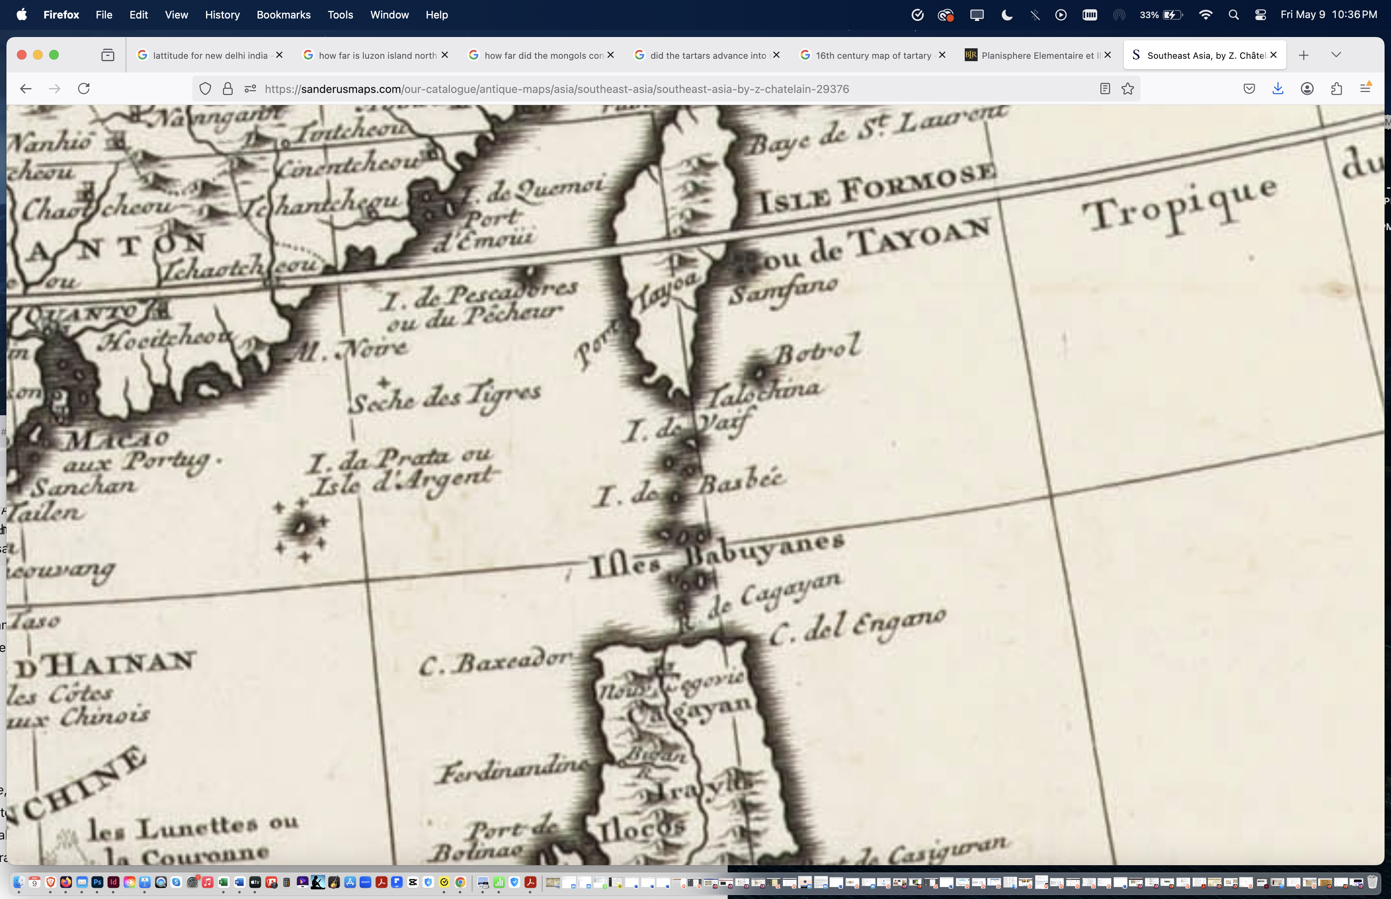Open the Apple menu

(22, 14)
